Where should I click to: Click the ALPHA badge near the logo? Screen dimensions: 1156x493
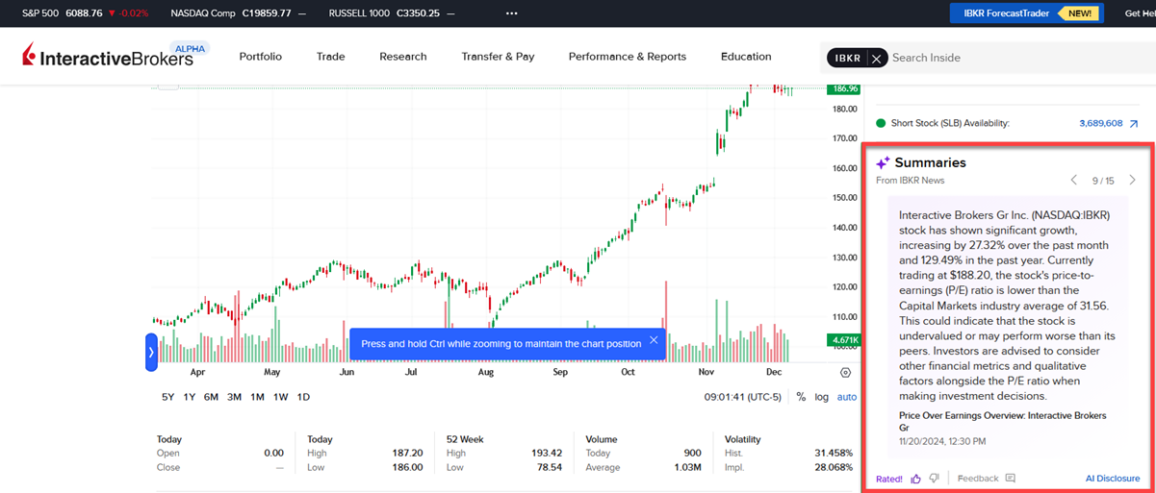click(189, 47)
